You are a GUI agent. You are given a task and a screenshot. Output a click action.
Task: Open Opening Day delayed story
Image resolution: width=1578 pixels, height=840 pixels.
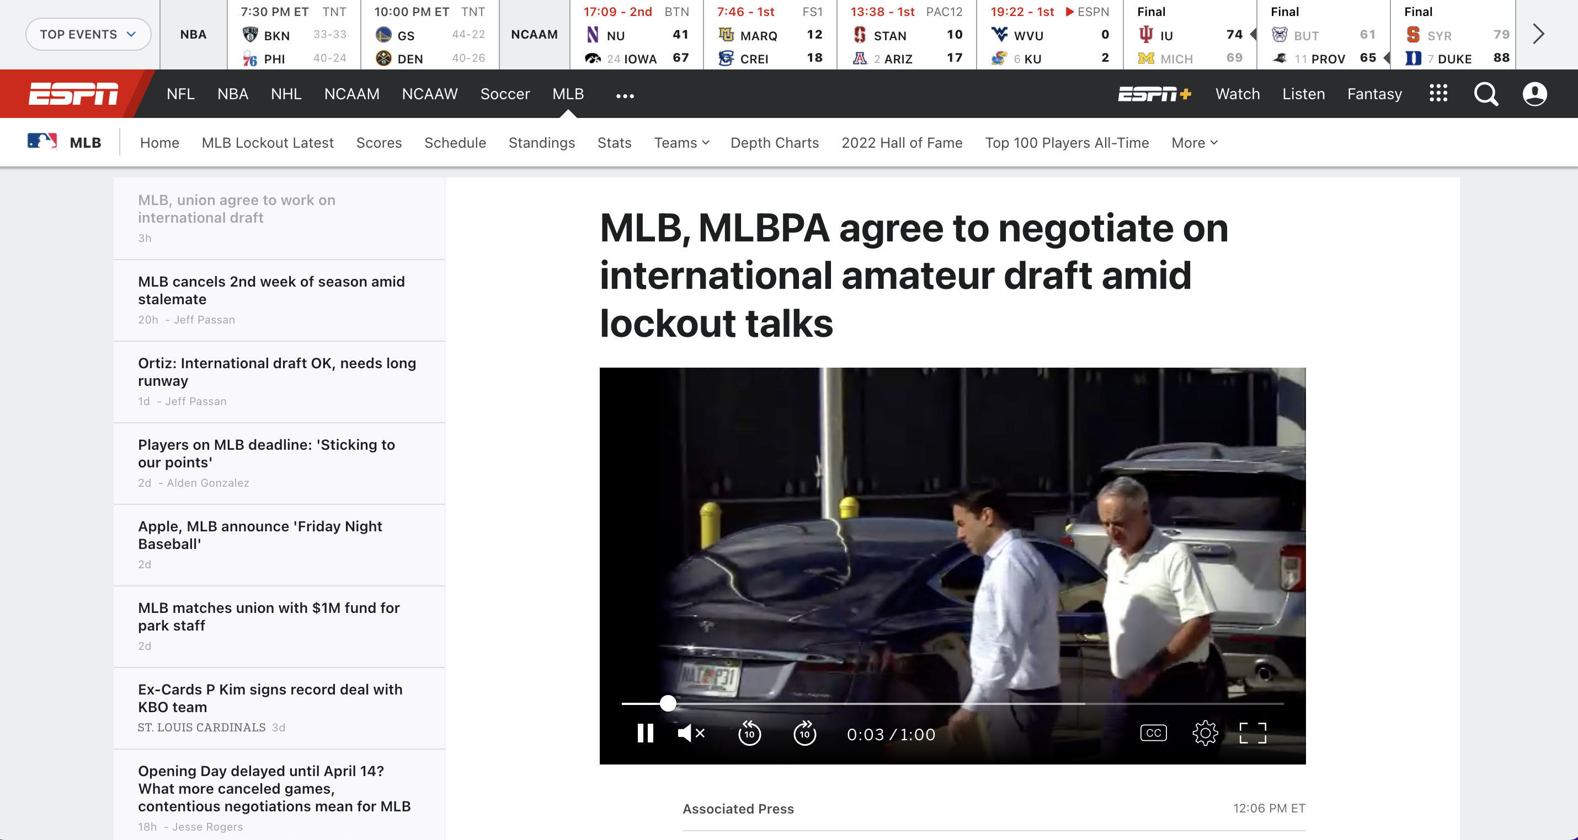pyautogui.click(x=279, y=795)
